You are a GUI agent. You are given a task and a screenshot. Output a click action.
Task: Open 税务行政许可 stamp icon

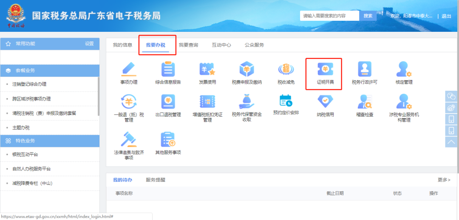tap(365, 69)
